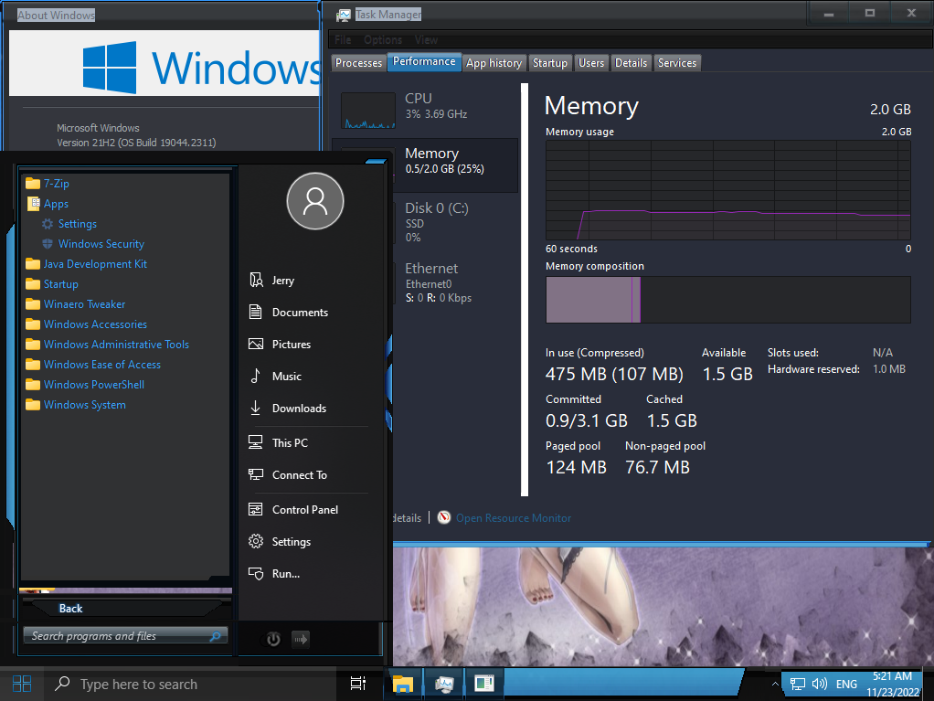The width and height of the screenshot is (934, 701).
Task: Click Open Resource Monitor link
Action: 514,518
